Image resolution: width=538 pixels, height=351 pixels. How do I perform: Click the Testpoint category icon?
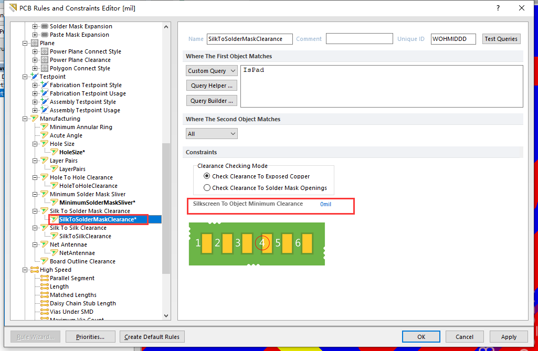[35, 76]
